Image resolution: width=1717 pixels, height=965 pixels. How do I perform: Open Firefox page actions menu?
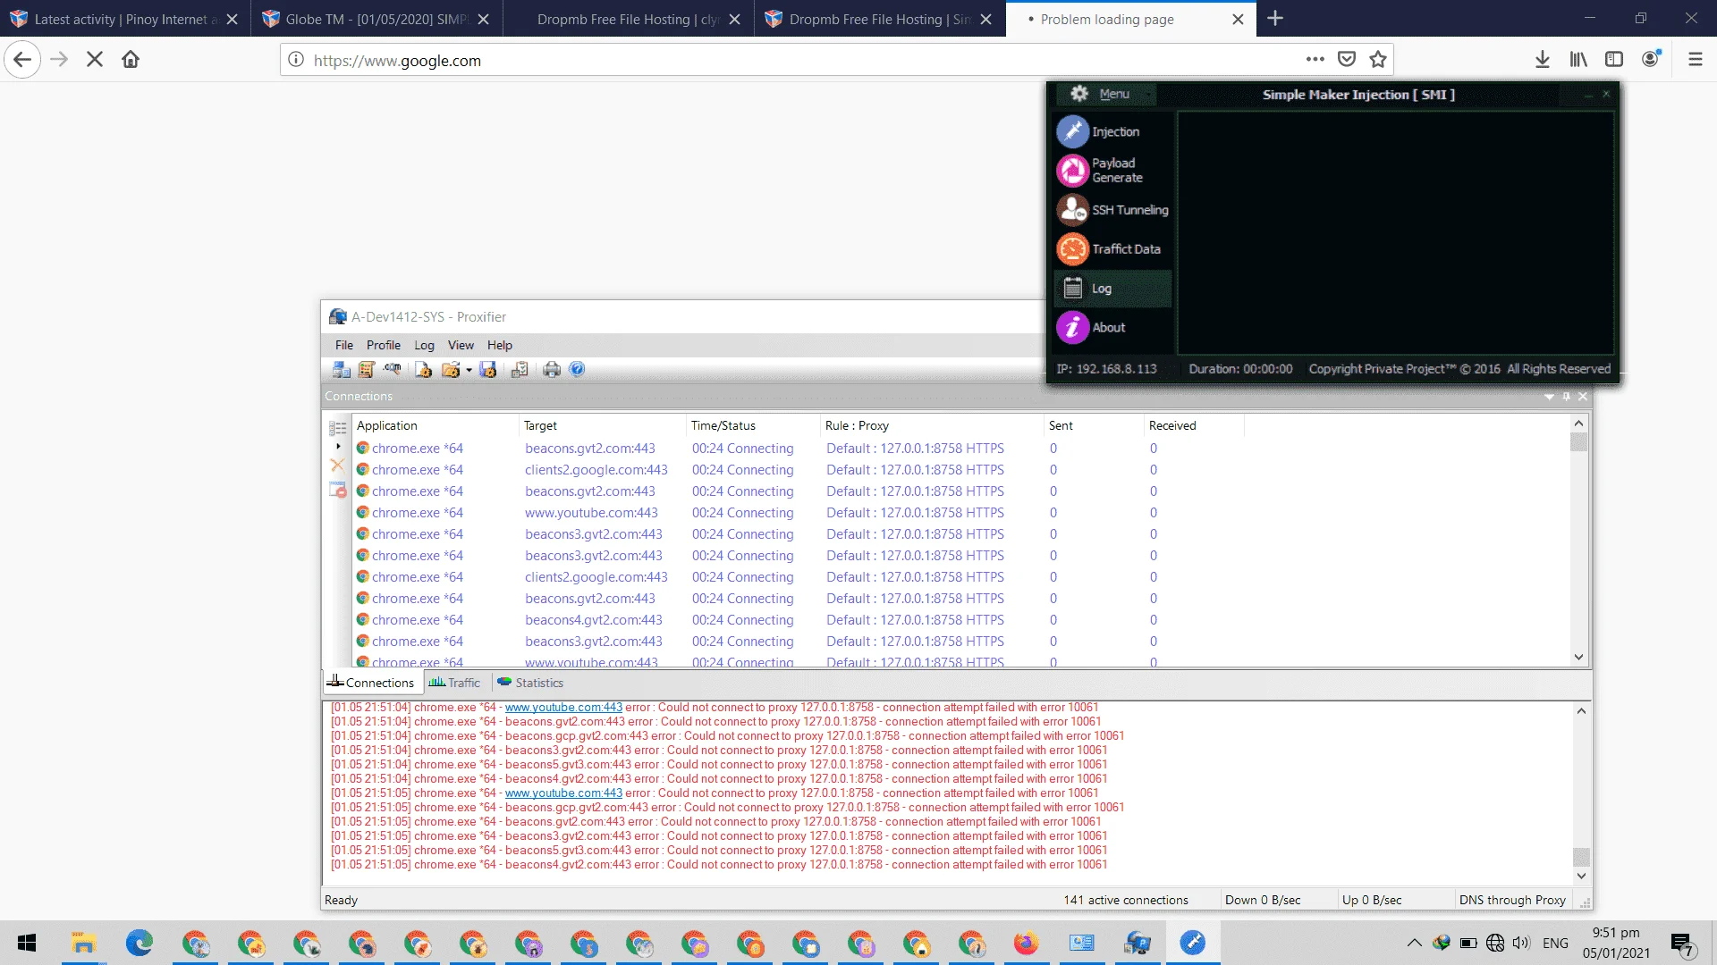coord(1315,60)
